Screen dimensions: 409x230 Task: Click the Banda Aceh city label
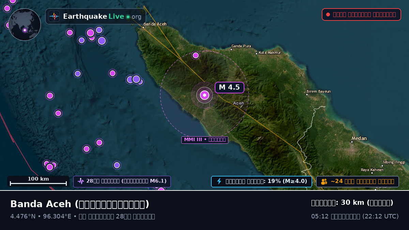tap(155, 24)
